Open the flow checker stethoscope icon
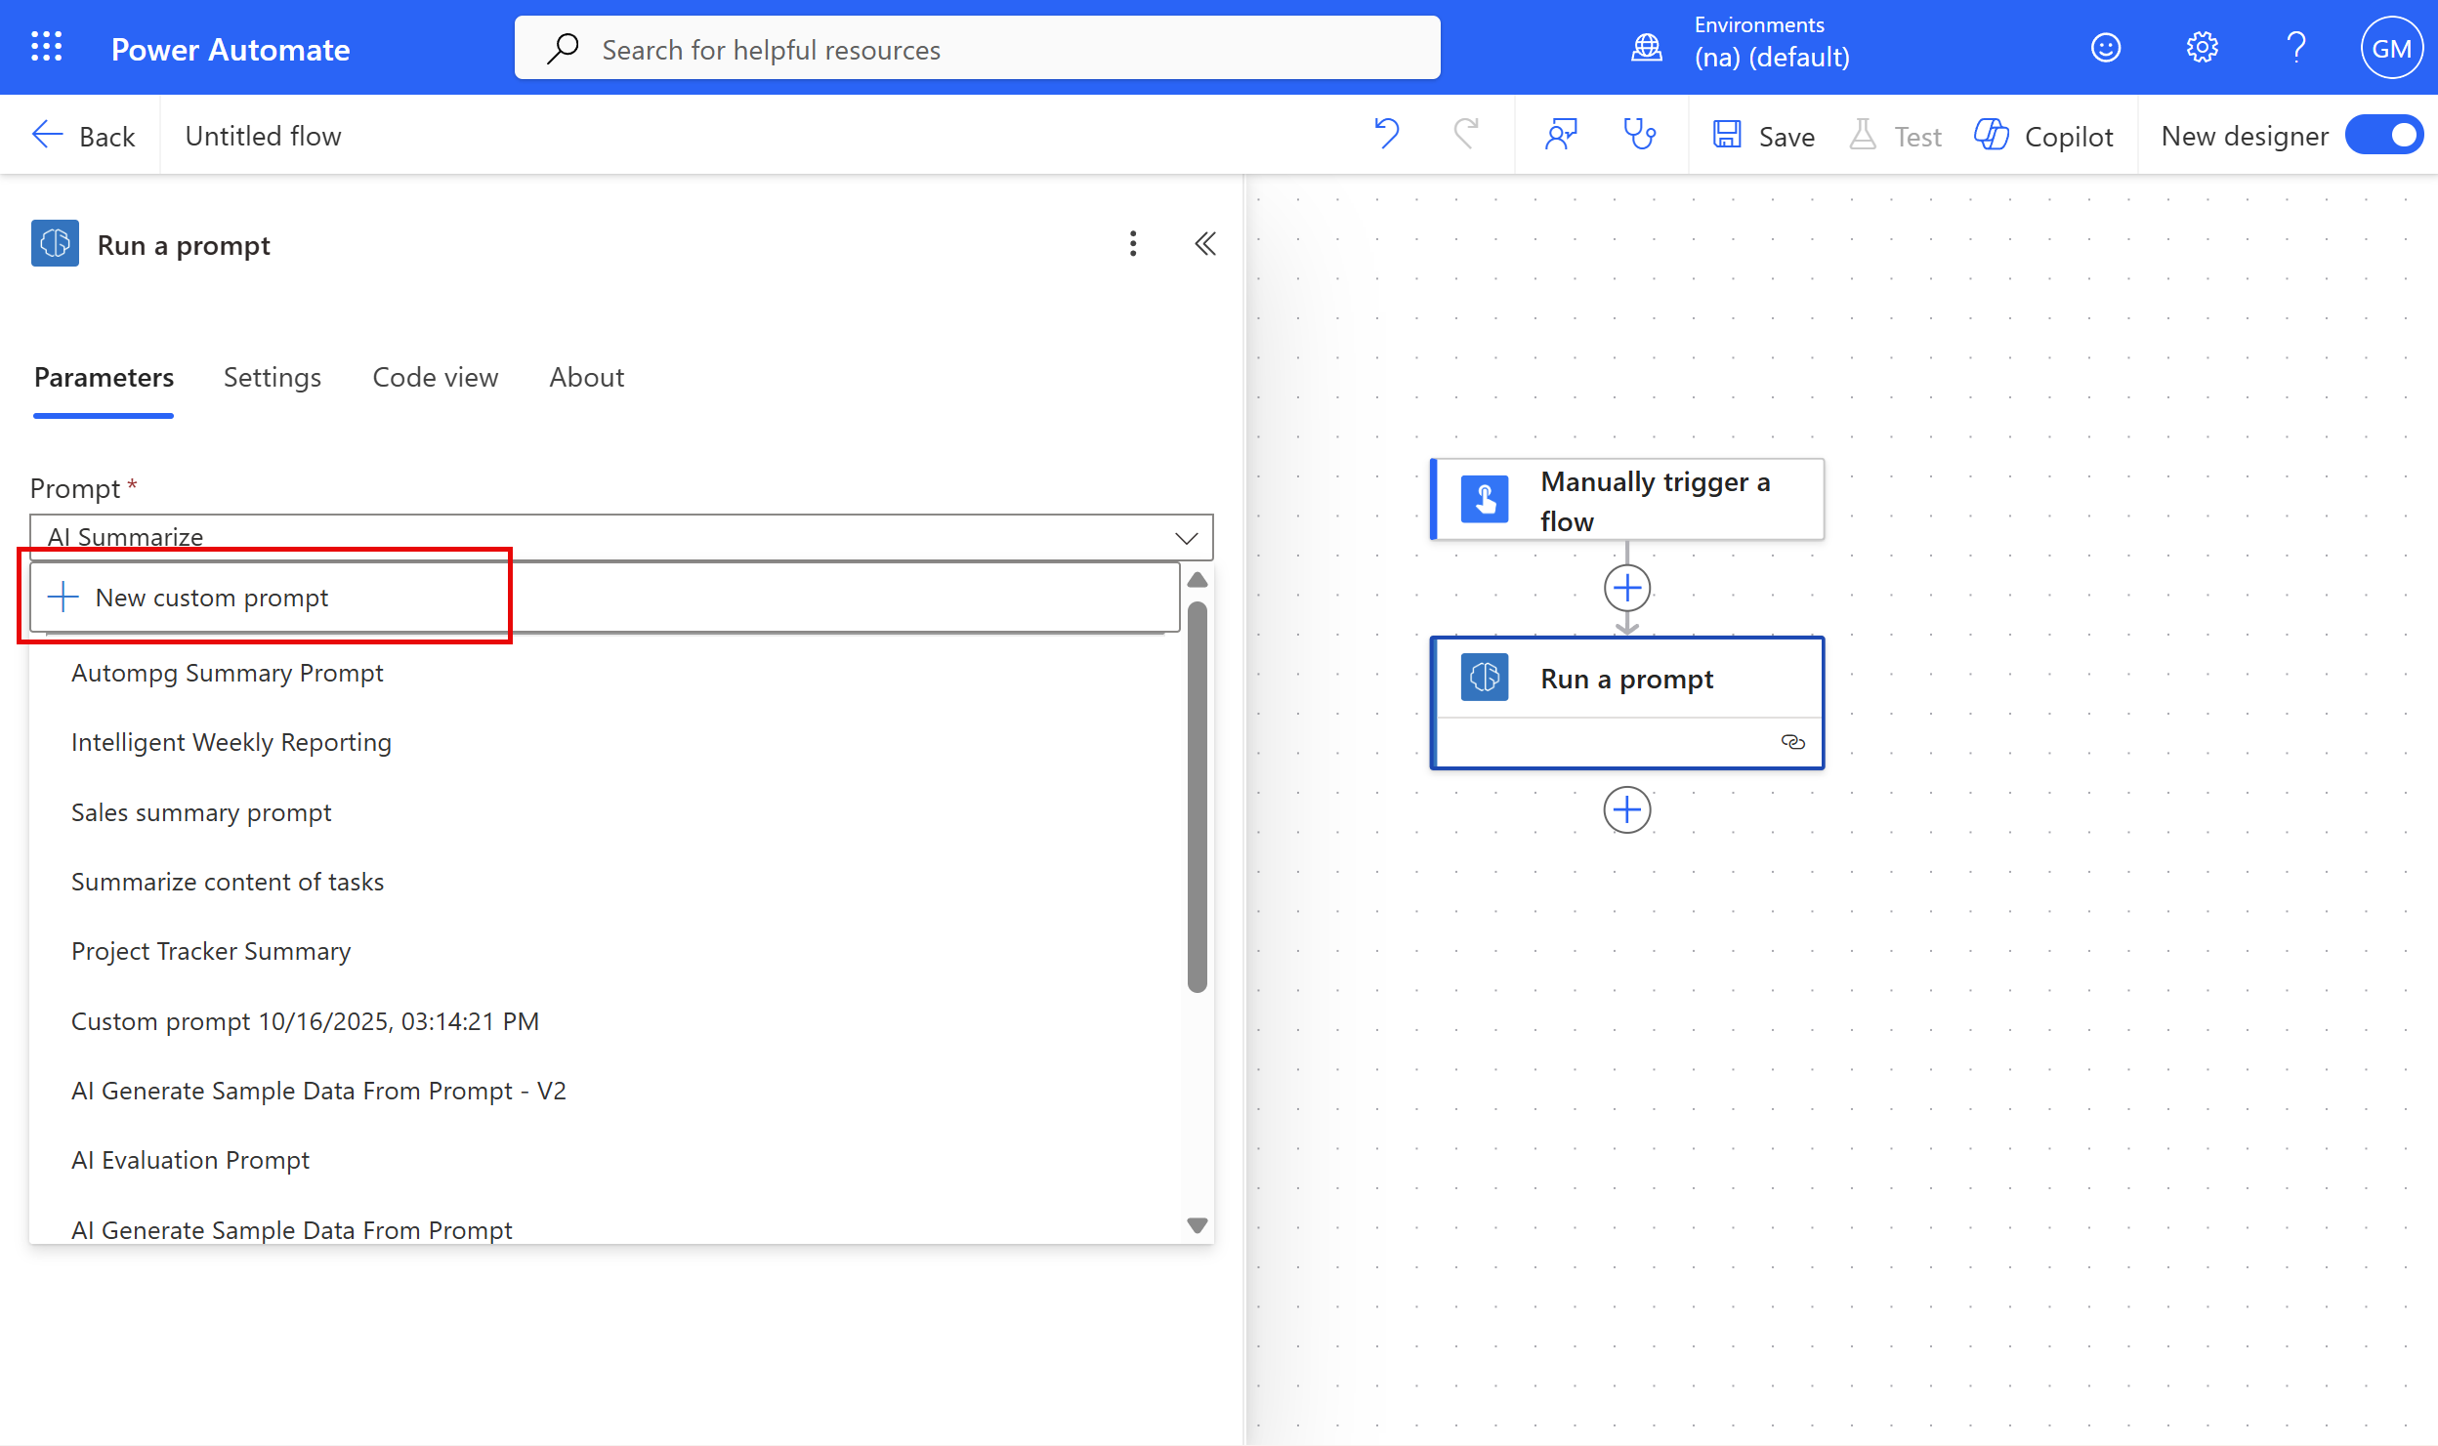The width and height of the screenshot is (2438, 1446). [1639, 134]
